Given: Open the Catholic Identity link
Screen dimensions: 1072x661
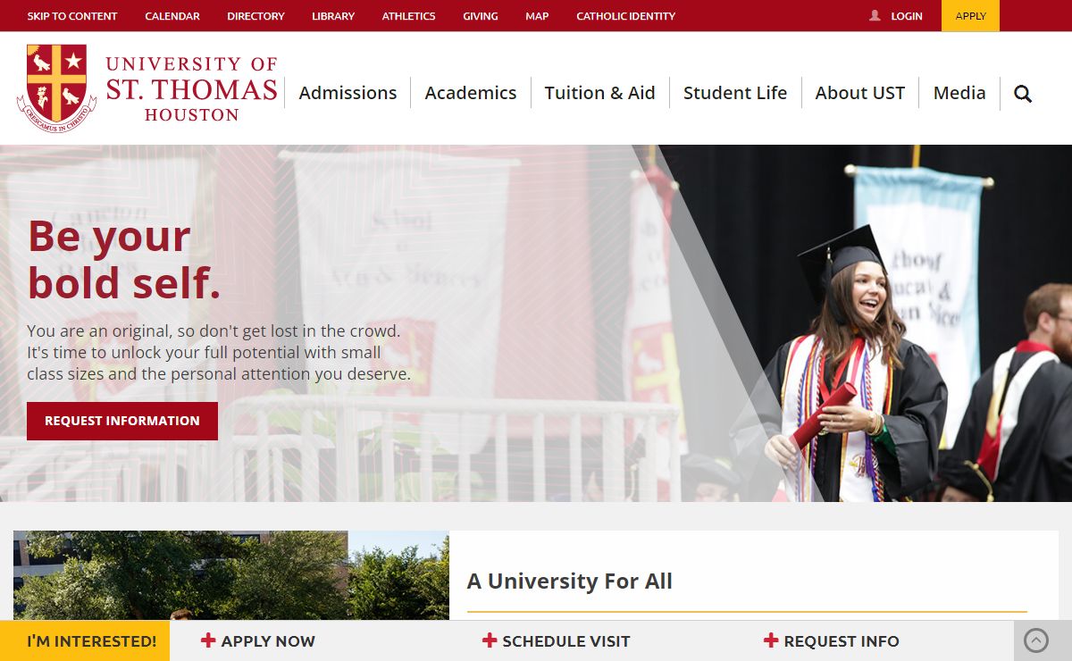Looking at the screenshot, I should click(626, 16).
